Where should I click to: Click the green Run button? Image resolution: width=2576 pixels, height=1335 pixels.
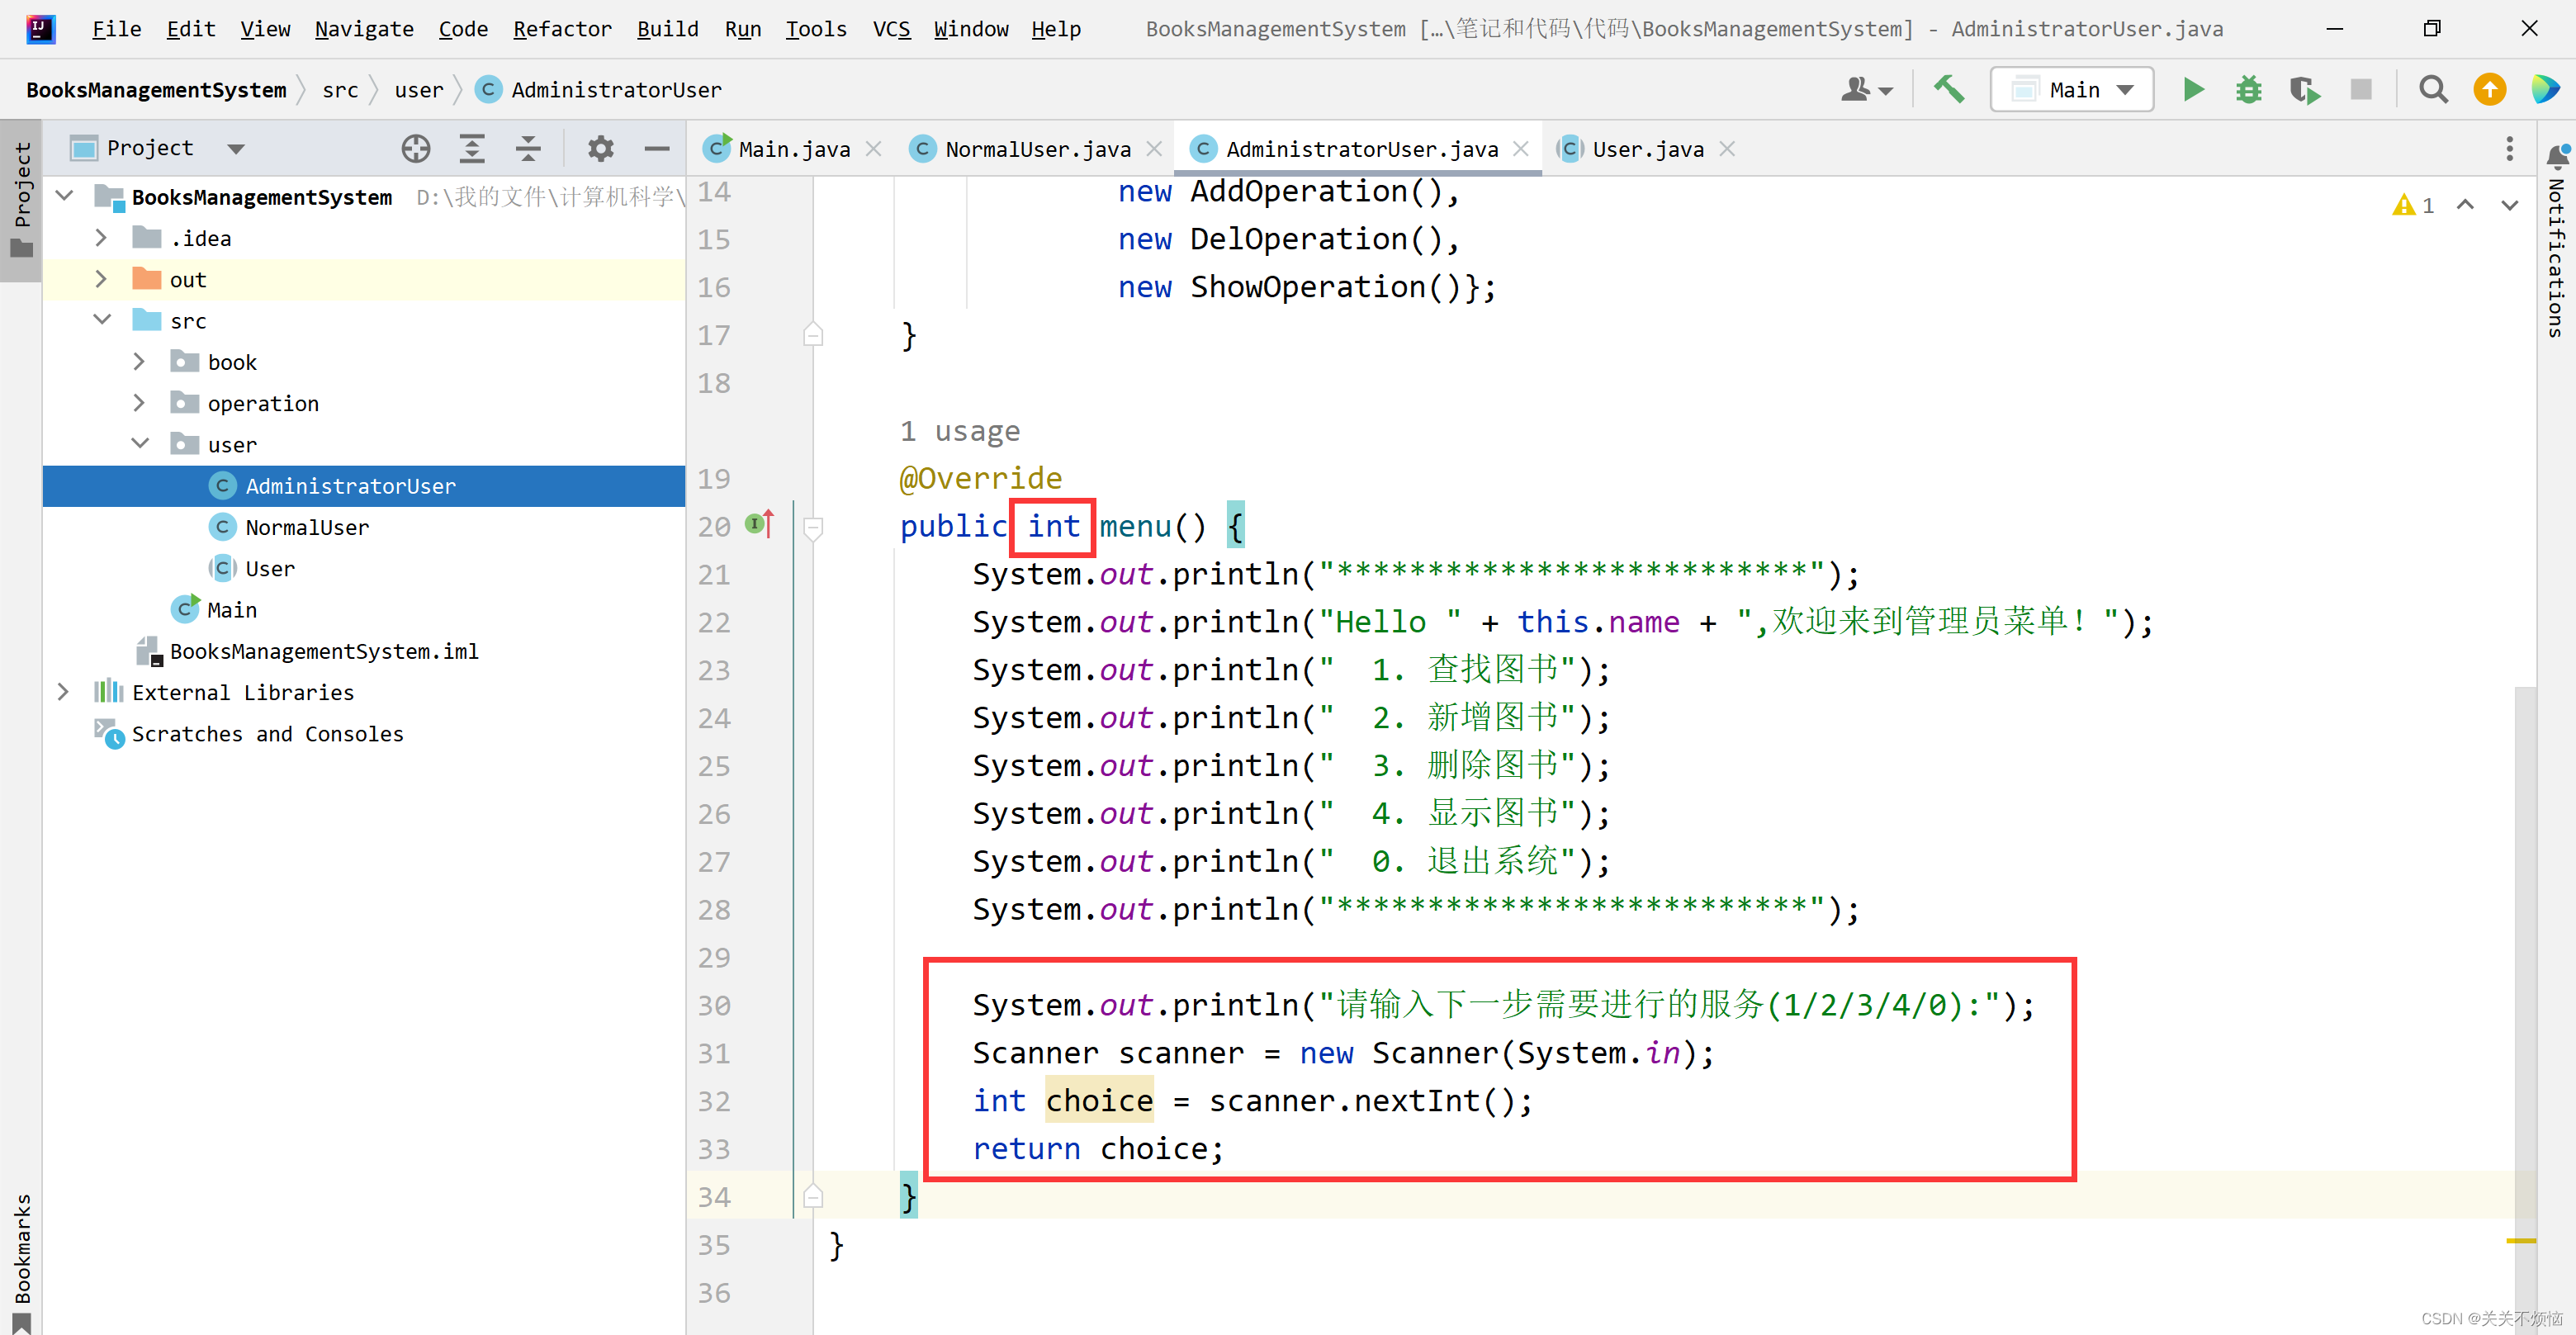(x=2193, y=90)
